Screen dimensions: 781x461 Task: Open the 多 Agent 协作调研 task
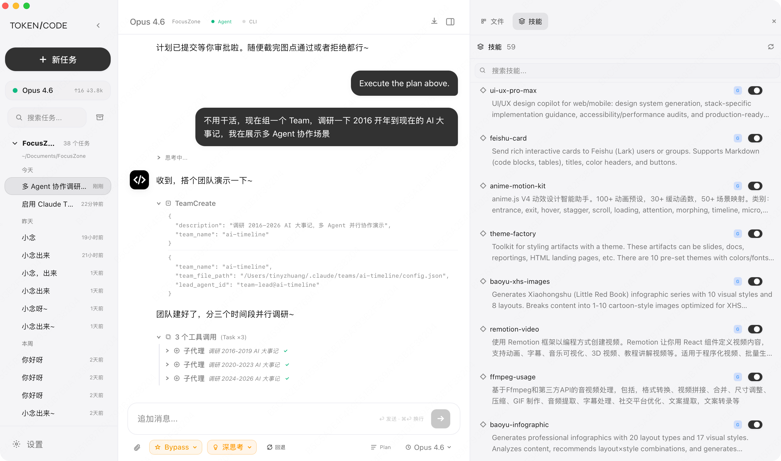[x=58, y=186]
